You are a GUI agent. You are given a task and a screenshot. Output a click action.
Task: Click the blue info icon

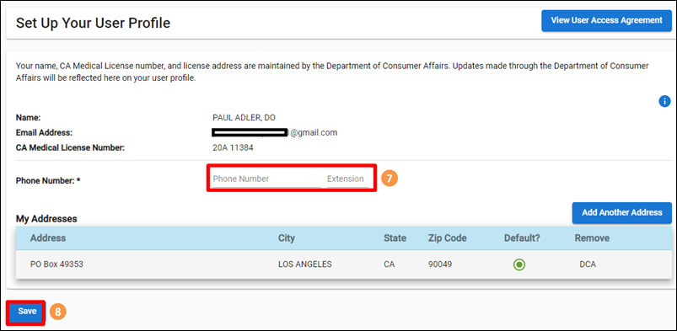tap(664, 101)
